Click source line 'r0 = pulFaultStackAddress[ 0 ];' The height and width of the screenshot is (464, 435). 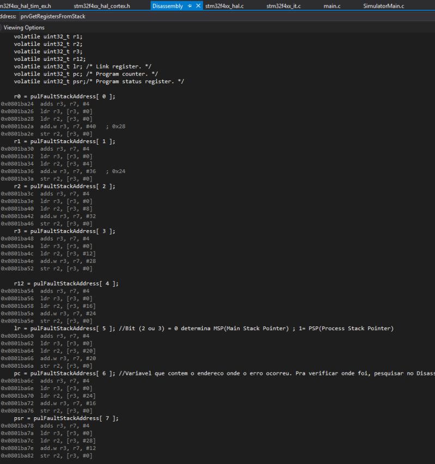coord(65,96)
